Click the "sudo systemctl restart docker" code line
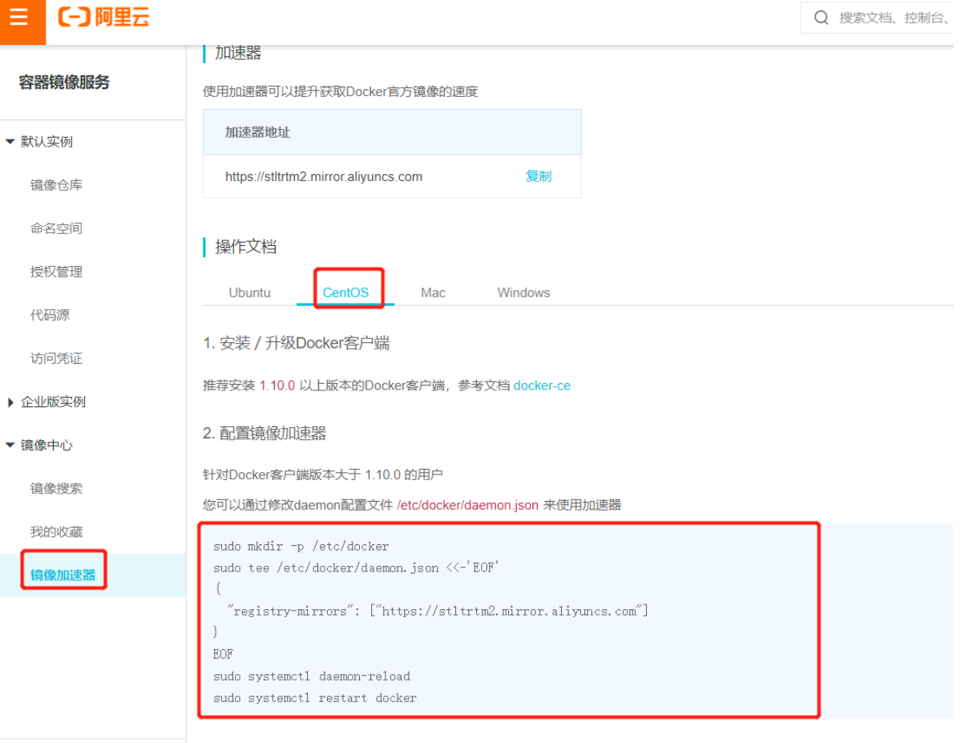 point(315,697)
